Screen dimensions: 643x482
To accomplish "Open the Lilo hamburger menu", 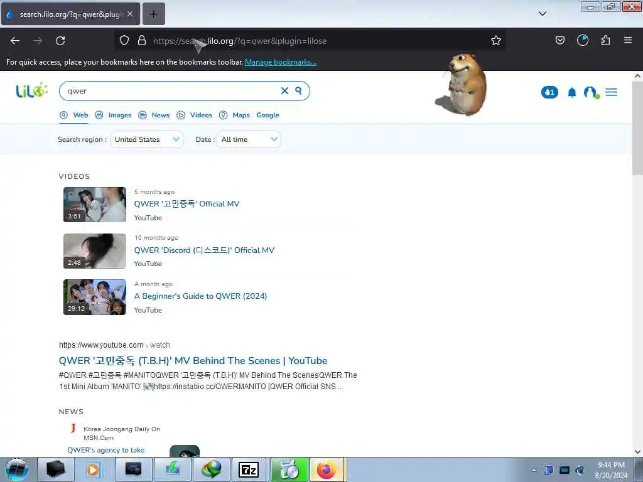I will pos(611,92).
